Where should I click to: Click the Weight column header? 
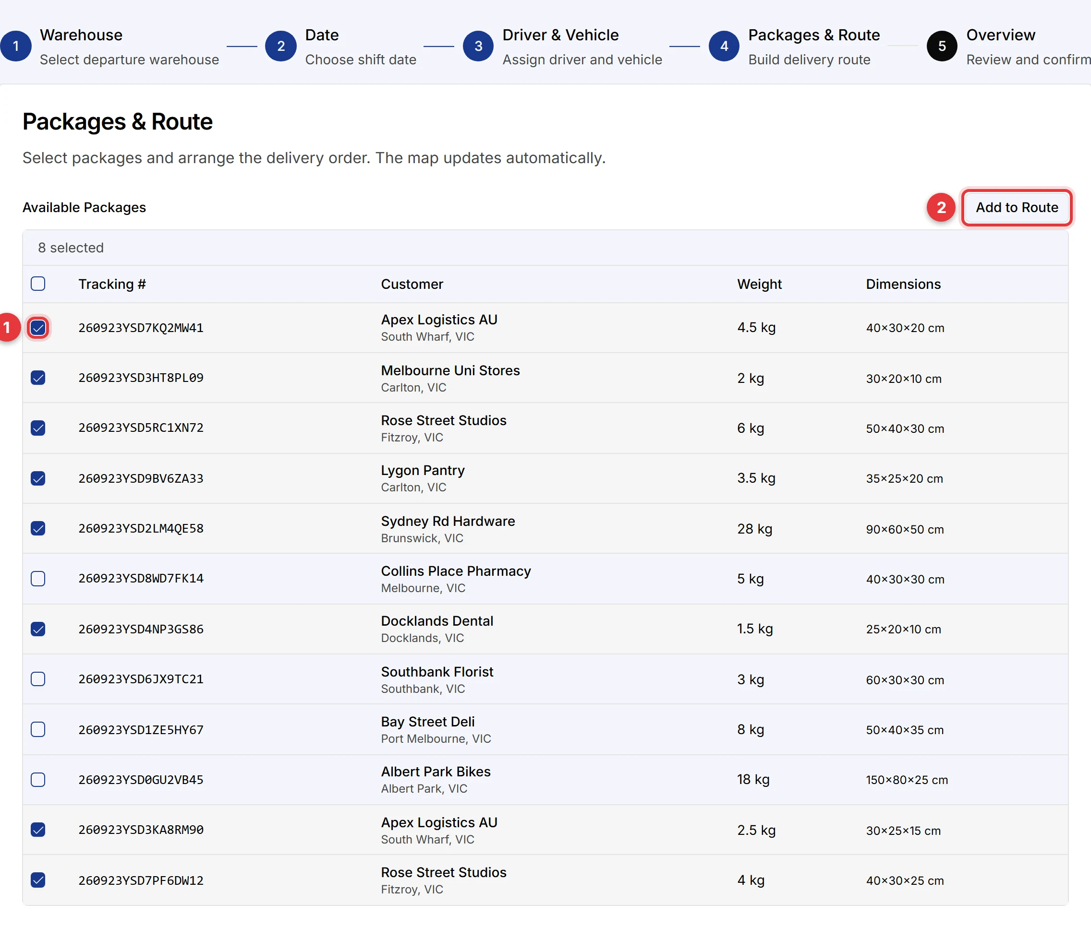click(759, 285)
